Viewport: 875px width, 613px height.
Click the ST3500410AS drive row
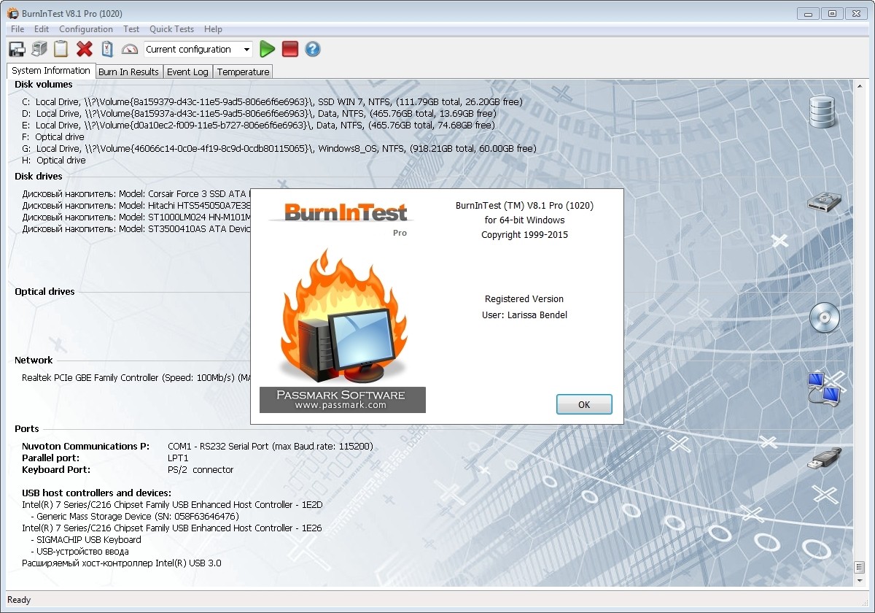(x=136, y=228)
